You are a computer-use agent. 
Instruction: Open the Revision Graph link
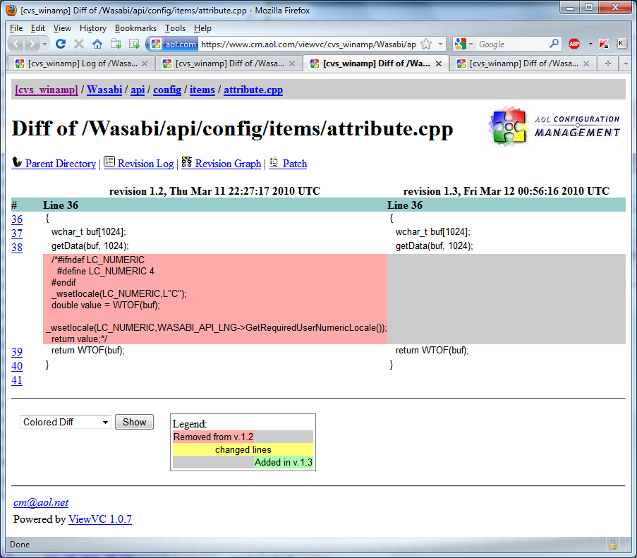[x=228, y=164]
